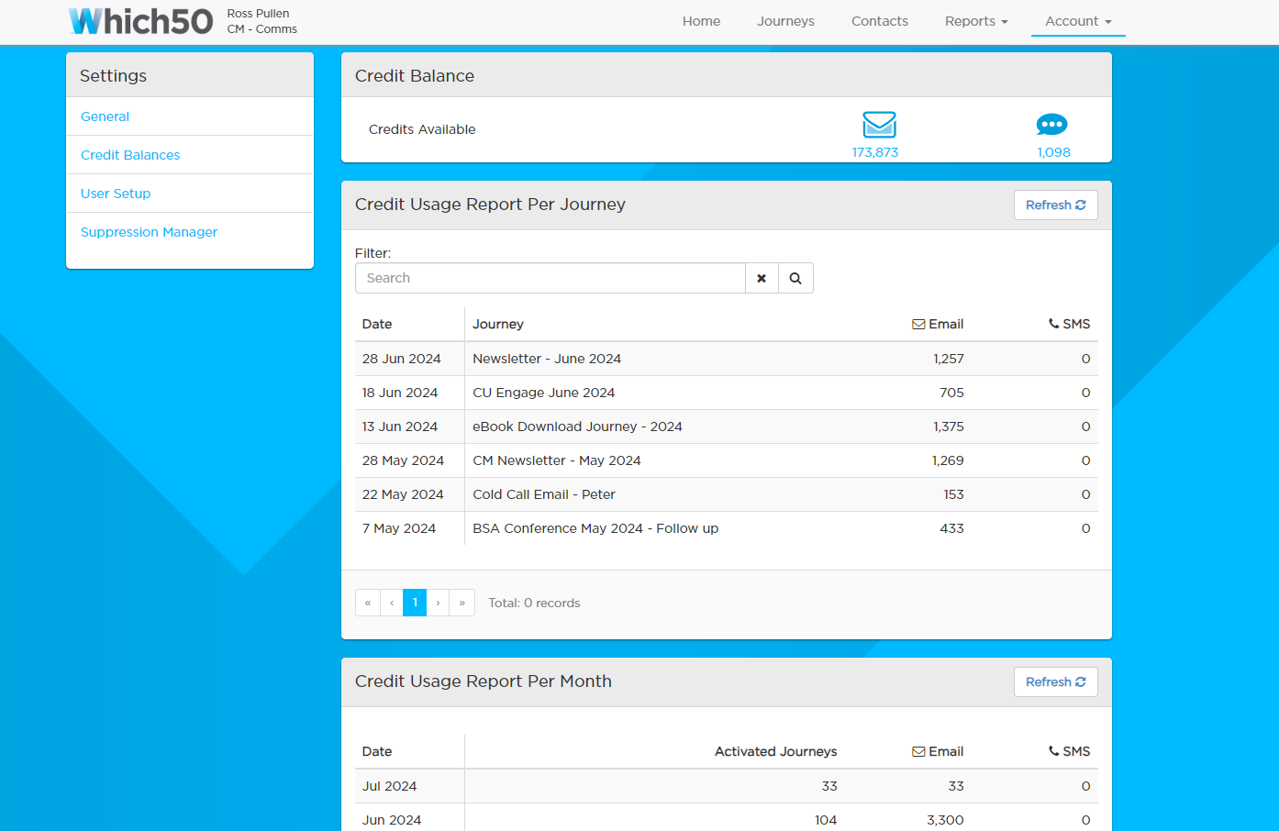Click the Which50 logo
1279x831 pixels.
pos(140,21)
